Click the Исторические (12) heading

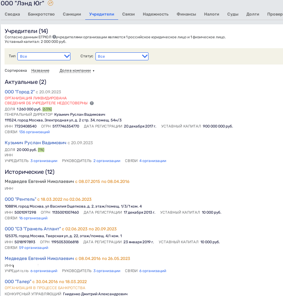coord(30,172)
